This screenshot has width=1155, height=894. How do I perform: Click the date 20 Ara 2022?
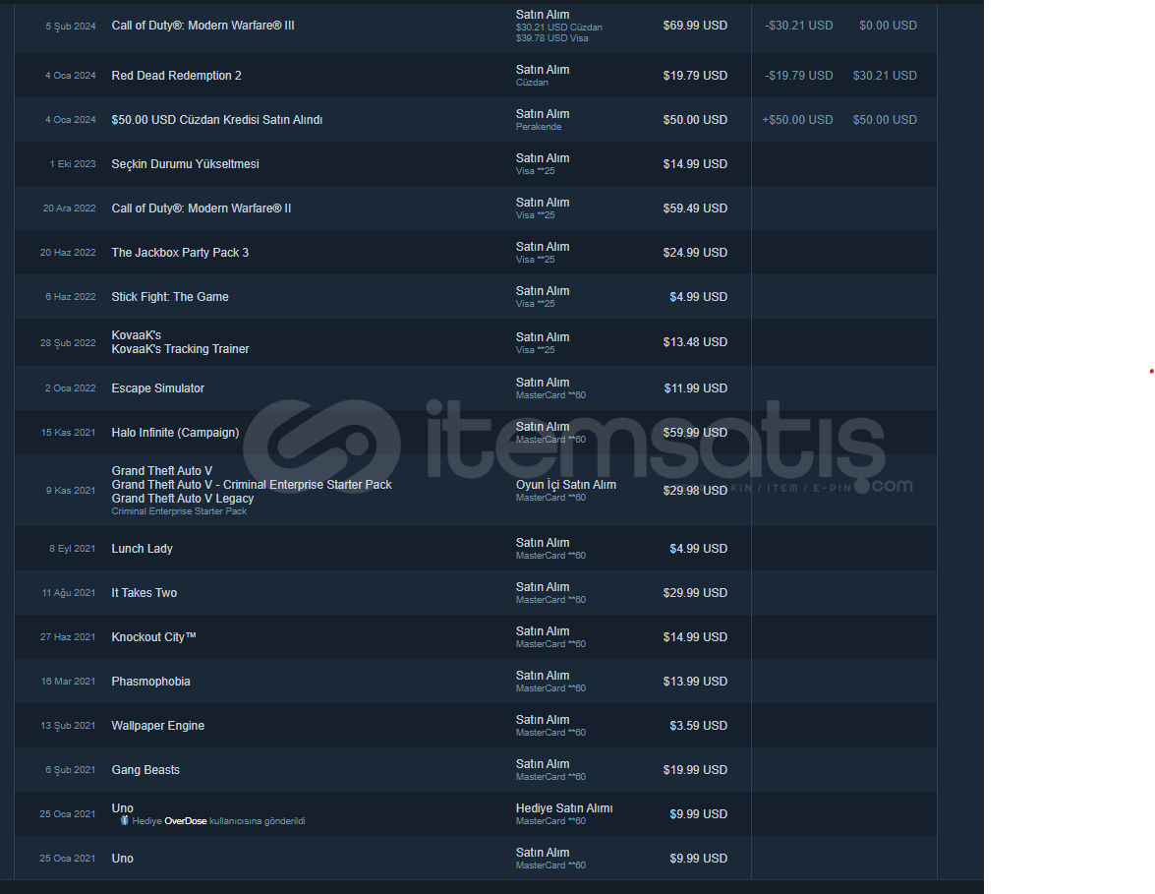(69, 209)
